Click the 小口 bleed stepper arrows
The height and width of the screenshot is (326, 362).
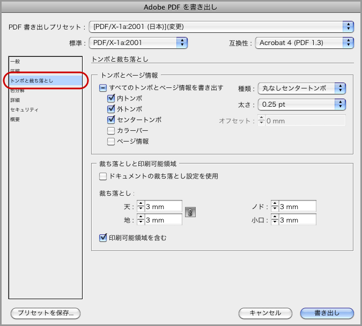[275, 219]
